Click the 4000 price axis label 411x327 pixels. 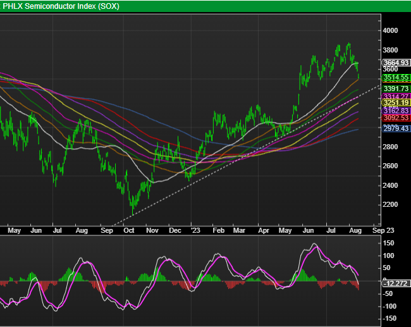(x=390, y=30)
